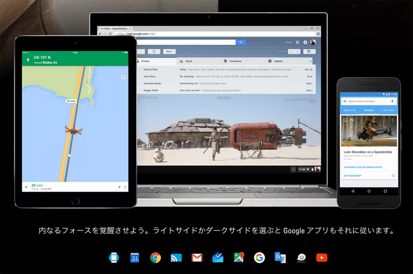
Task: Select the DEVICES tab on phone
Action: [x=369, y=110]
